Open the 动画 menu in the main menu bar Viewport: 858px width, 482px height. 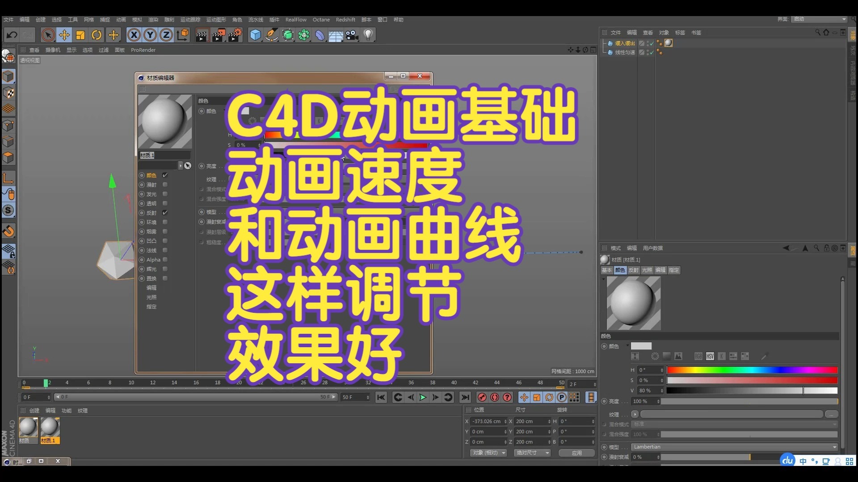coord(121,20)
